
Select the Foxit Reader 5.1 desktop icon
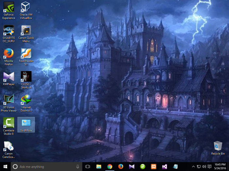(x=26, y=57)
